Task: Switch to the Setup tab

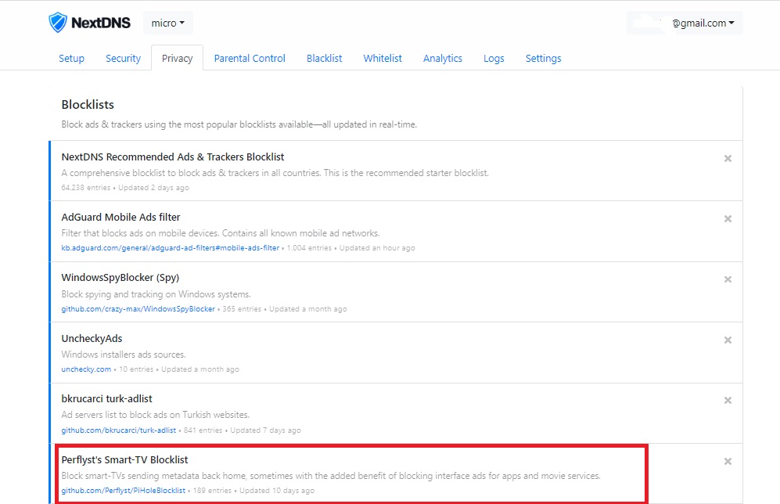Action: [72, 58]
